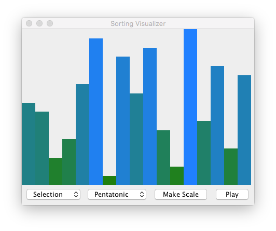Select the leftmost teal bar
This screenshot has height=231, width=276.
(29, 144)
